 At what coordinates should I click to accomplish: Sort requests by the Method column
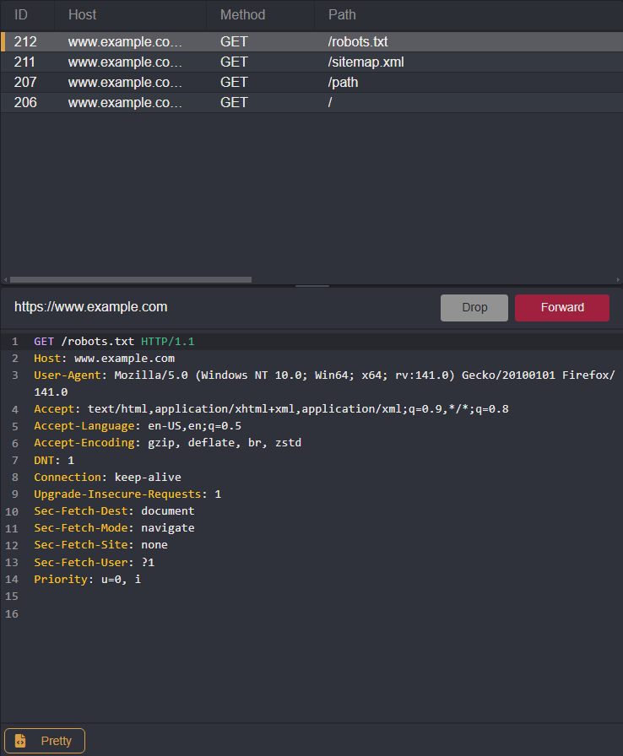[x=242, y=14]
